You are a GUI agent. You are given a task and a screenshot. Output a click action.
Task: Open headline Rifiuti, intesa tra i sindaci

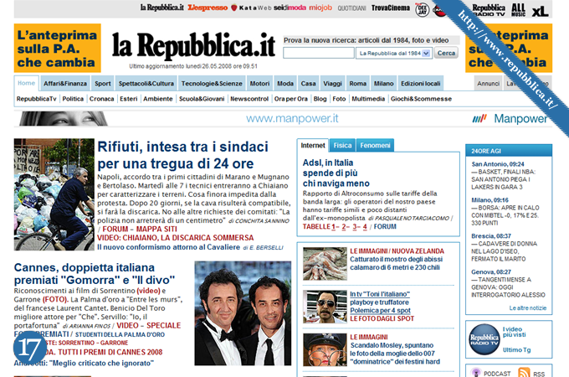tap(183, 155)
